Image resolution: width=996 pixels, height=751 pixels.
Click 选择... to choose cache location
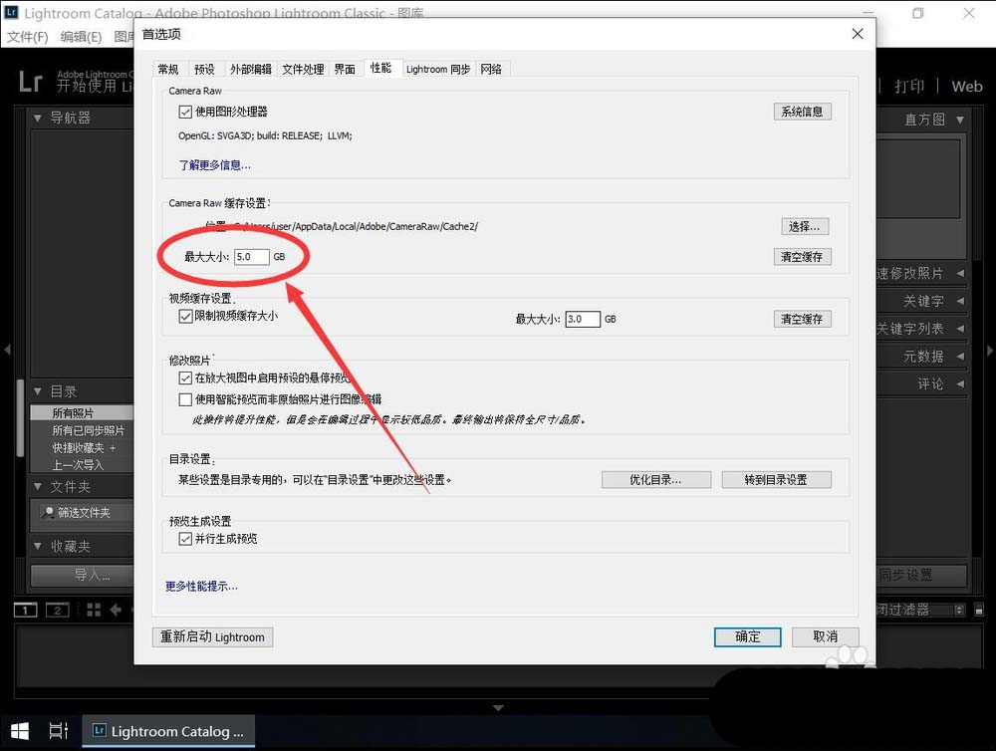pyautogui.click(x=804, y=227)
